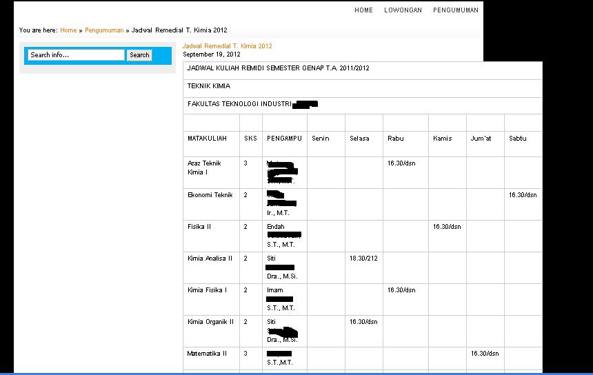The image size is (593, 375).
Task: Follow the Pengumuman breadcrumb link
Action: point(104,30)
